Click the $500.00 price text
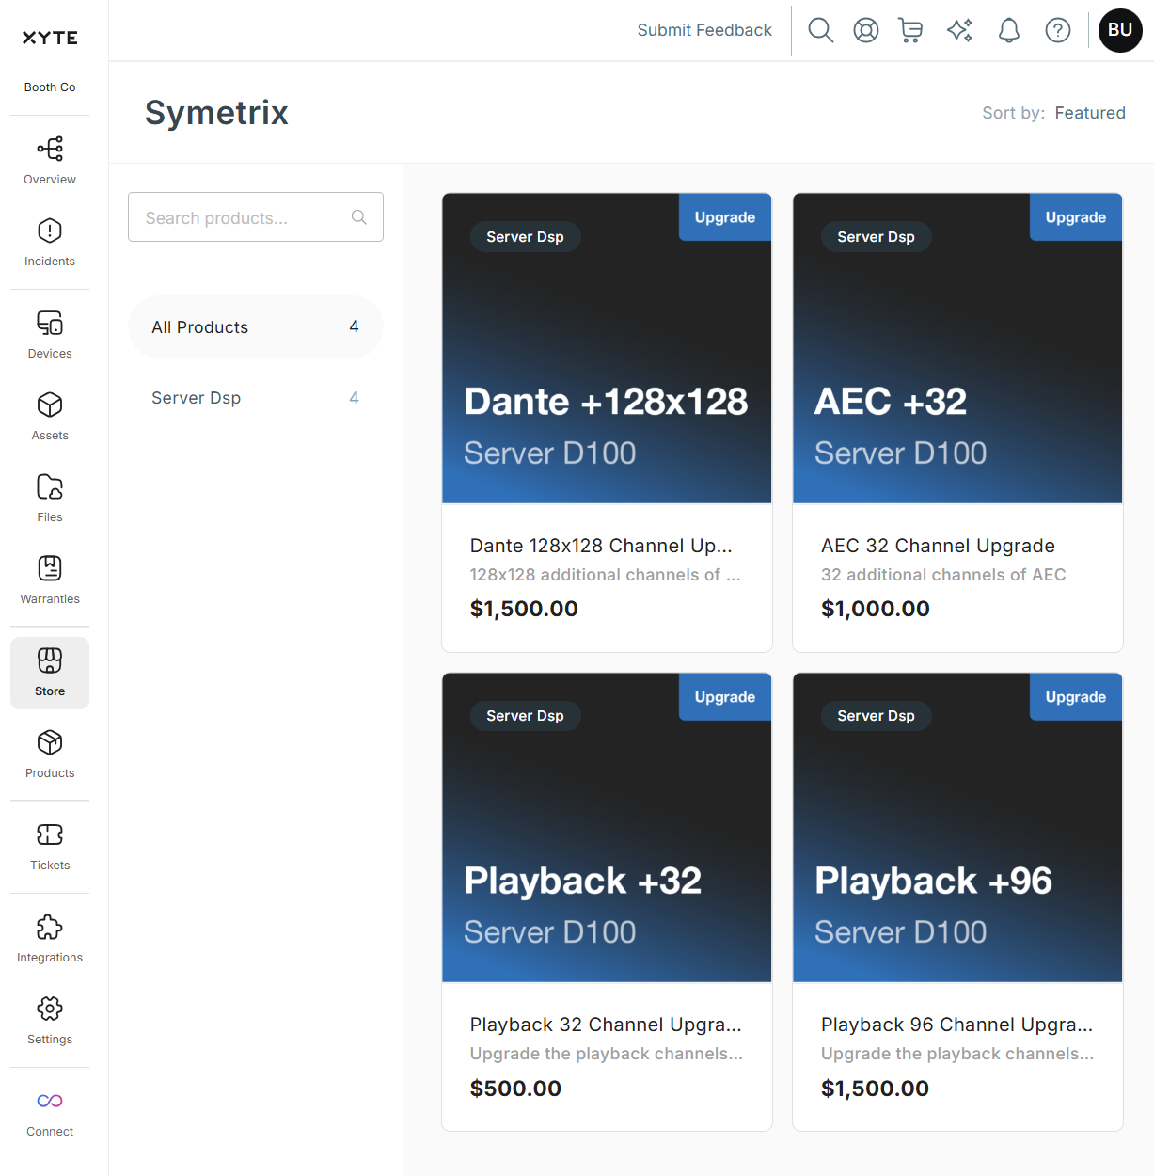 (515, 1089)
